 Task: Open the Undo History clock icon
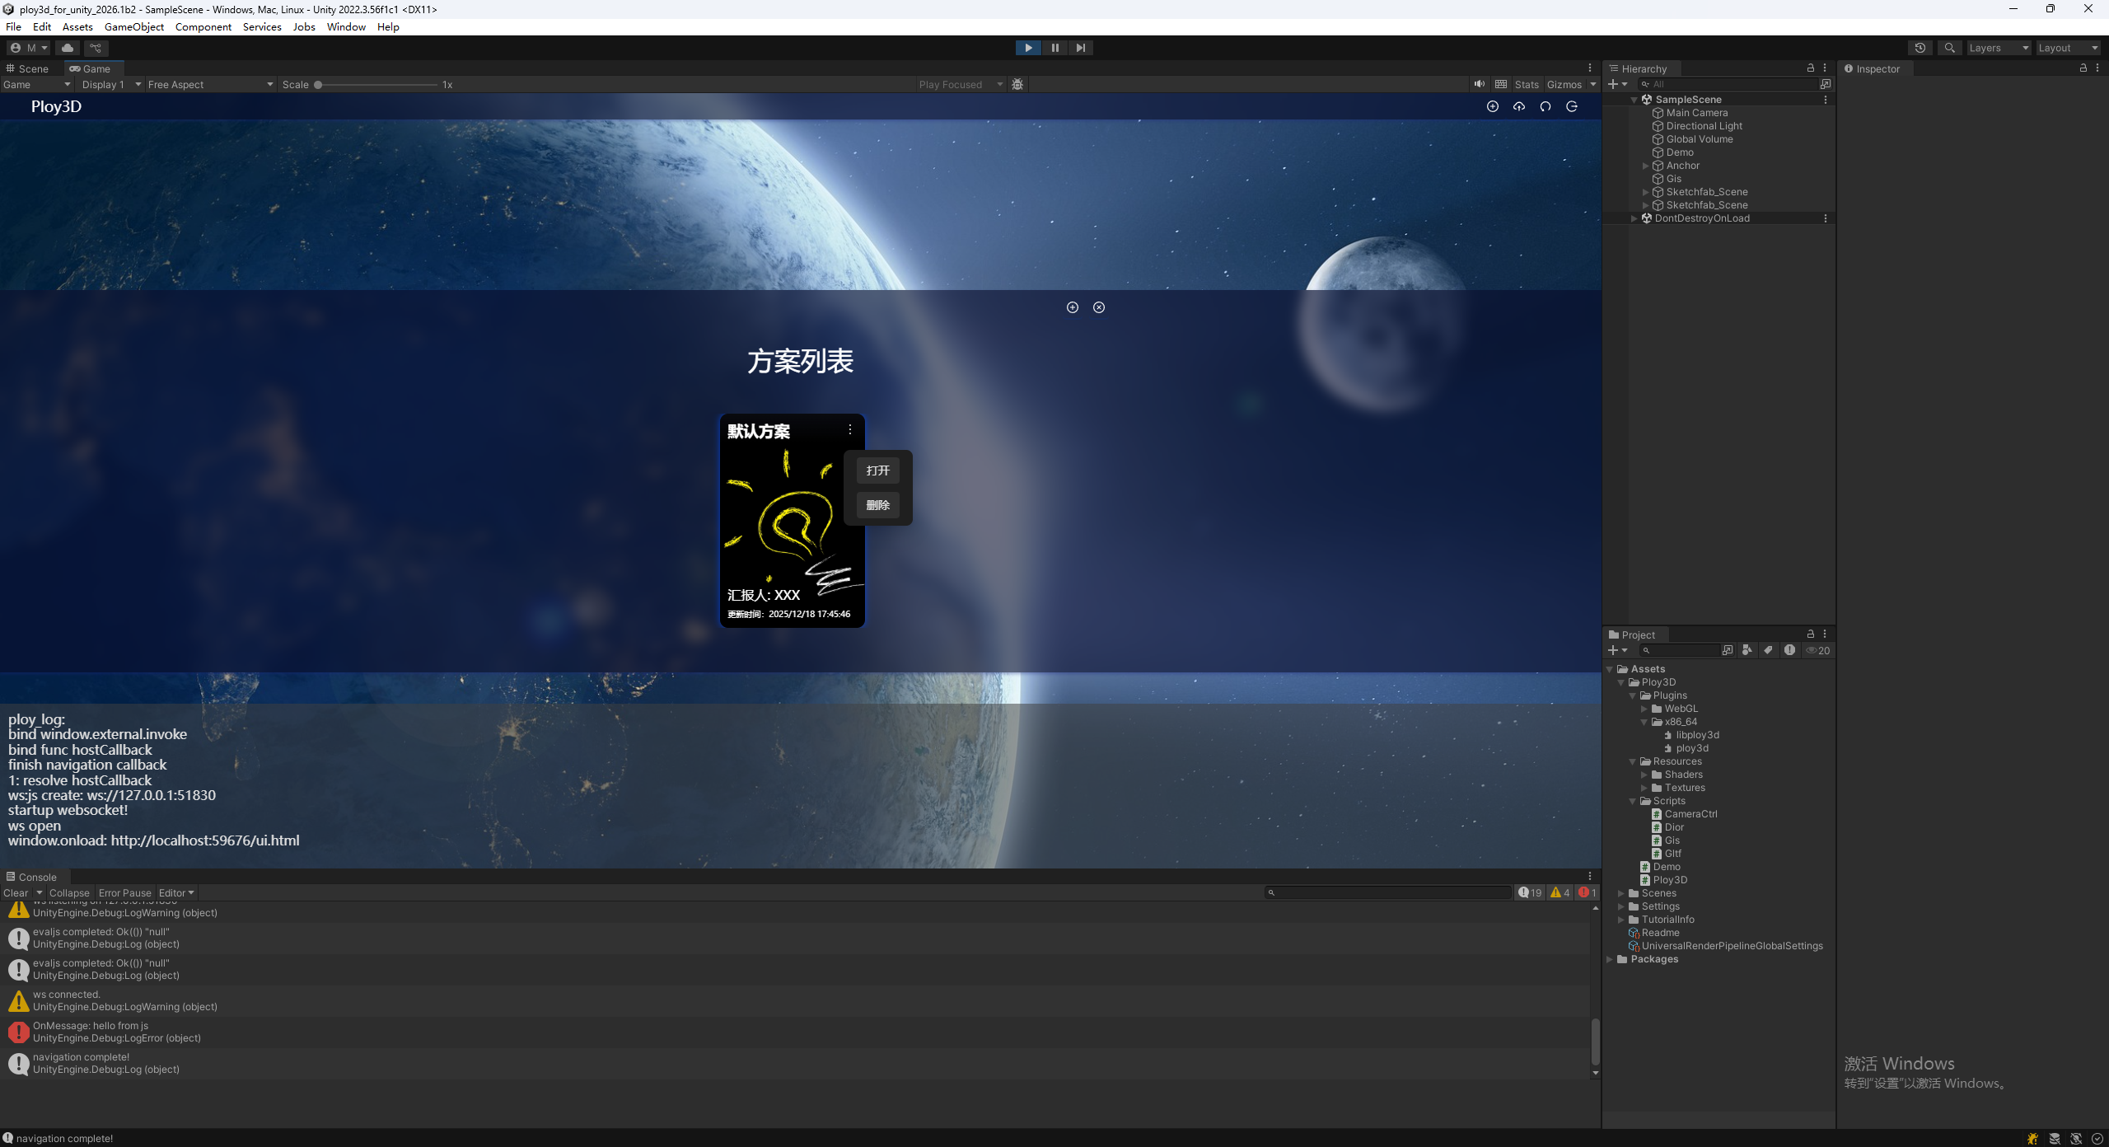coord(1920,48)
